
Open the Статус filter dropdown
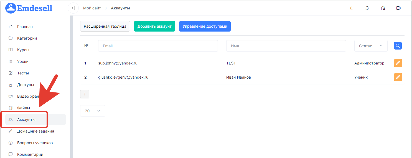pyautogui.click(x=371, y=46)
